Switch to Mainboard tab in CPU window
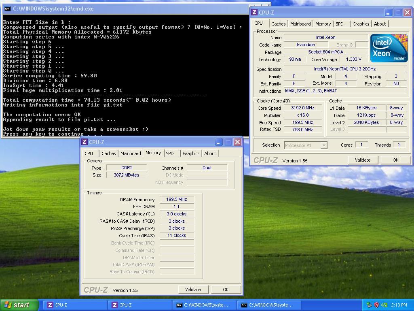 click(x=300, y=24)
